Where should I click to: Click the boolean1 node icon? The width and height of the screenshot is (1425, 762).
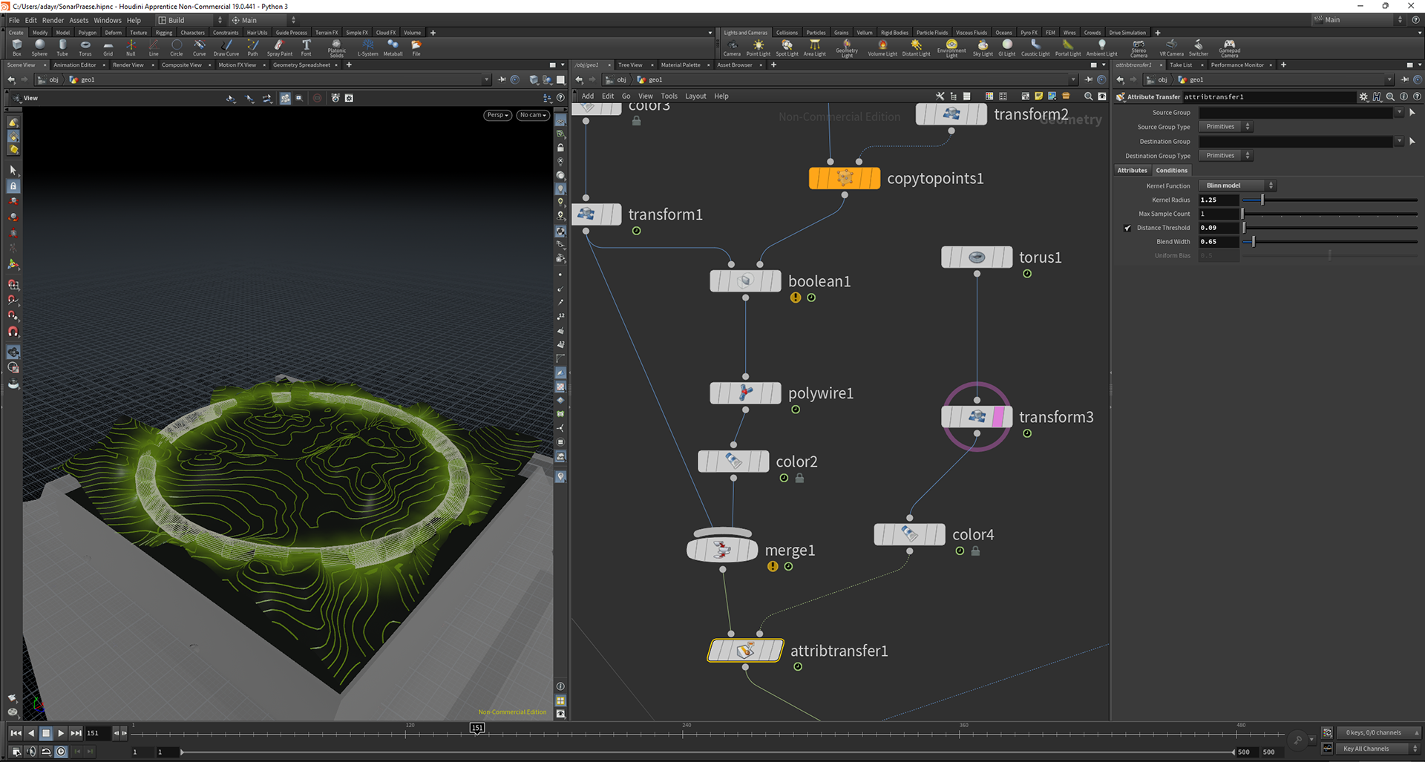point(746,281)
